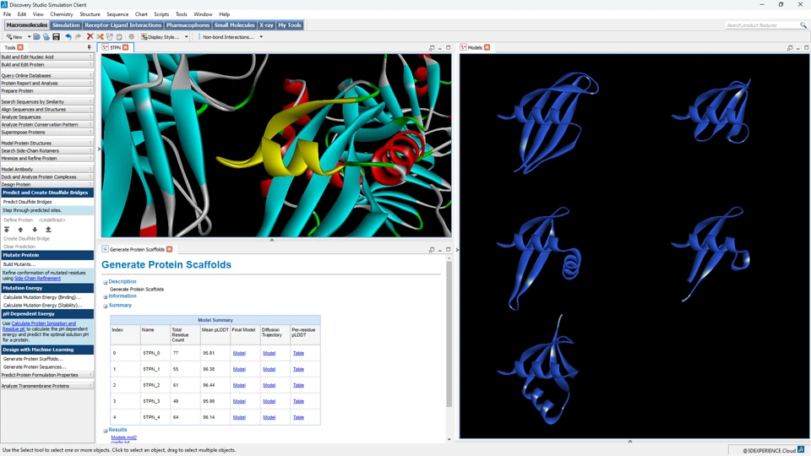The width and height of the screenshot is (811, 456).
Task: Open the My Tools tab
Action: (290, 24)
